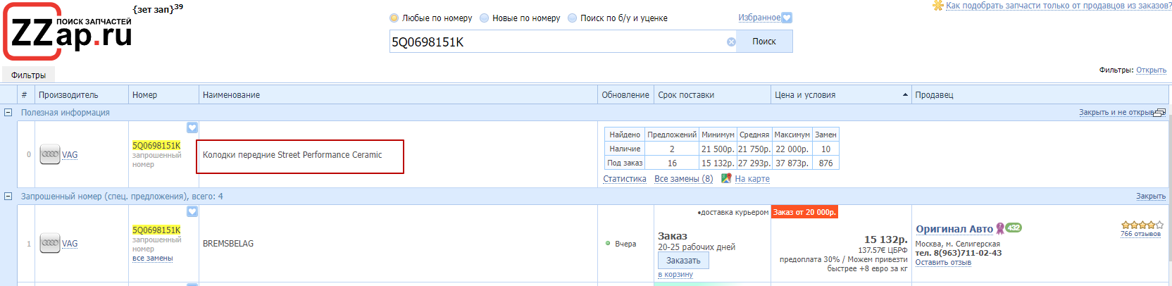Viewport: 1172px width, 286px height.
Task: Open the На карте link
Action: pos(752,179)
